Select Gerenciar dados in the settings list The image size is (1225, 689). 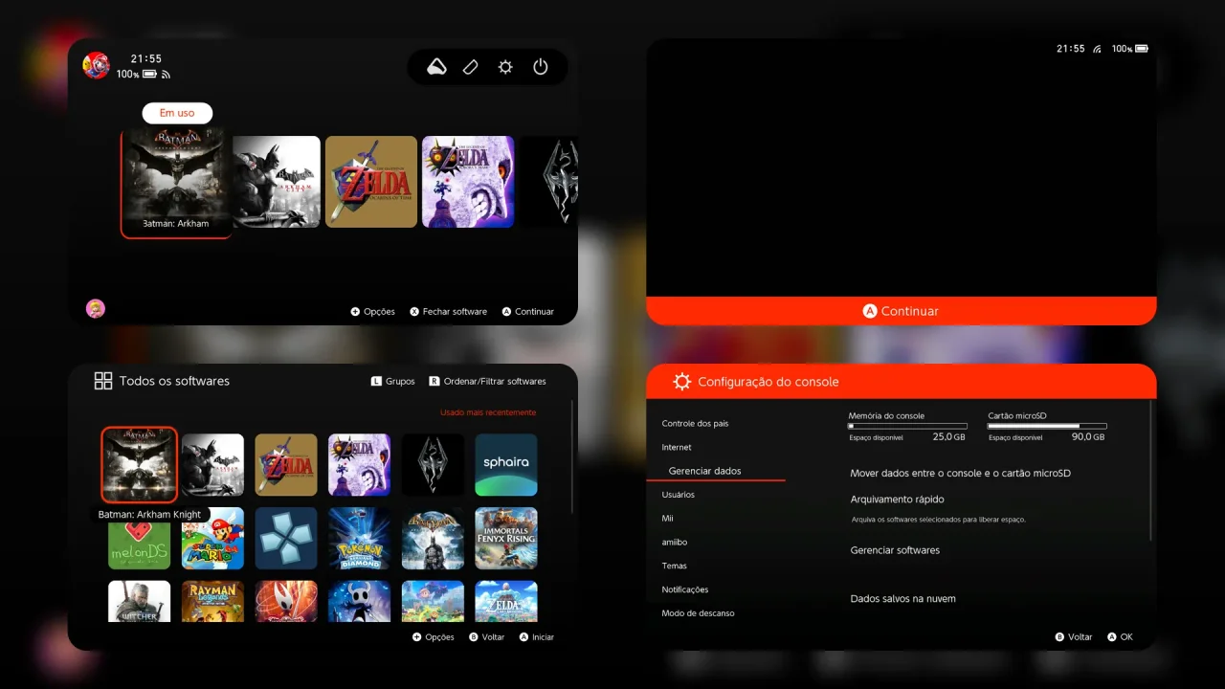[704, 471]
